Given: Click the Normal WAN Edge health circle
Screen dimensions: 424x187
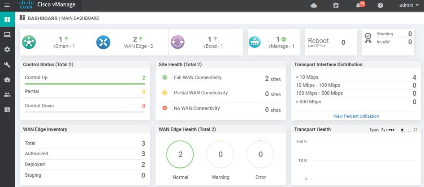Looking at the screenshot, I should click(180, 154).
